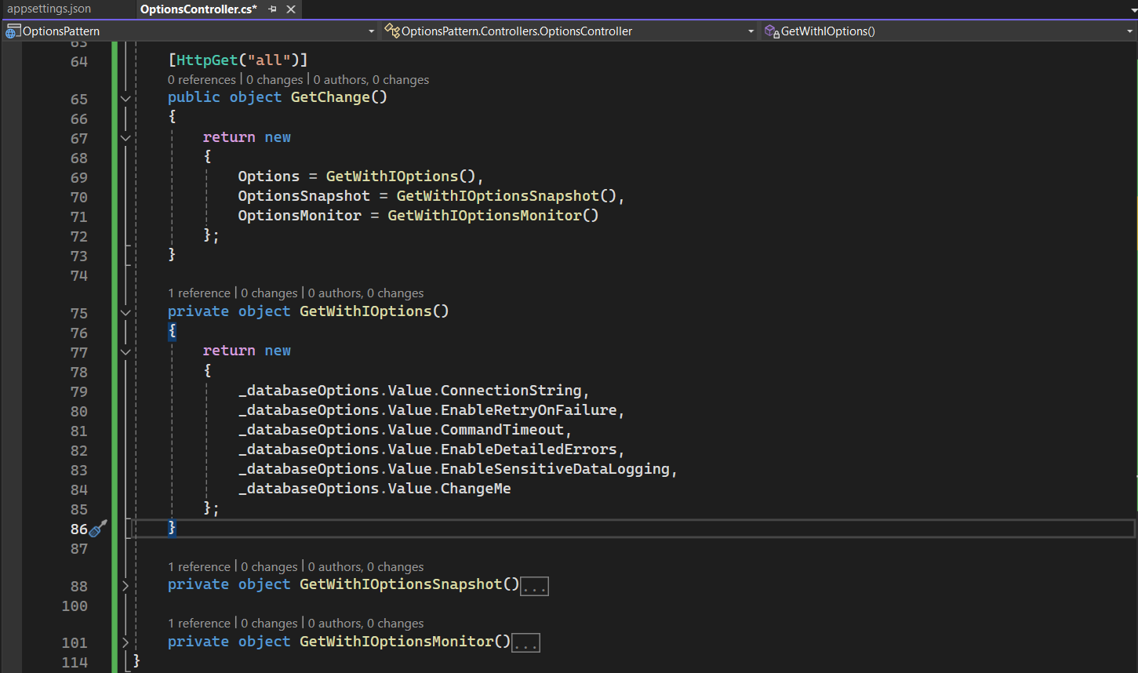Click the GetWithIOptions method icon in navigation bar
Screen dimensions: 1138x673
click(x=772, y=31)
